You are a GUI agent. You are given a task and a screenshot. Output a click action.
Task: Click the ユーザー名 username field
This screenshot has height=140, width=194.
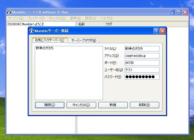(x=142, y=70)
